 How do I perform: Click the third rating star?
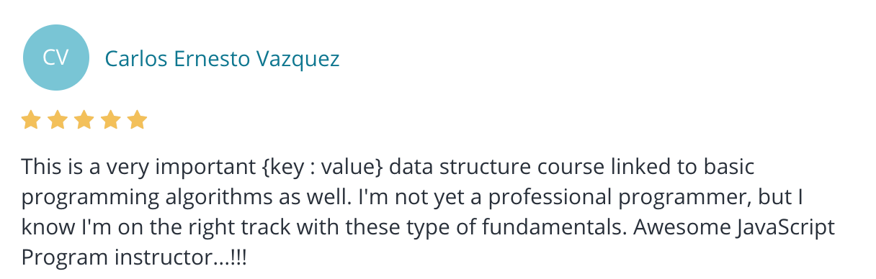(x=84, y=120)
